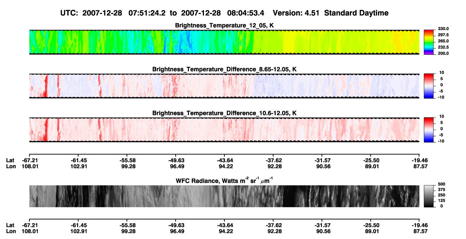This screenshot has height=239, width=466.
Task: Click the 500 label on grayscale colorbar
Action: pos(442,184)
